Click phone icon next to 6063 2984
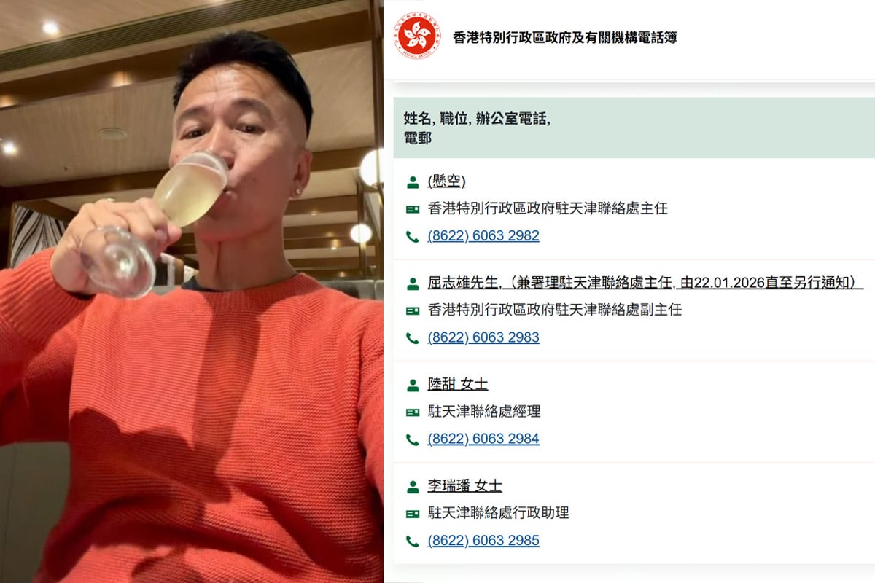The height and width of the screenshot is (583, 875). tap(413, 439)
